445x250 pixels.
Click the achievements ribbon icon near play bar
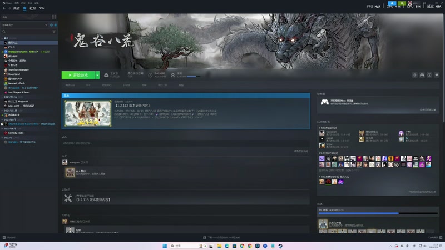(x=173, y=75)
